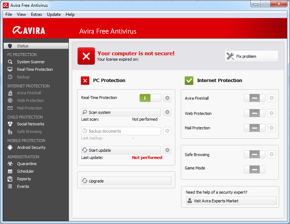Open Start update configuration gear
The width and height of the screenshot is (290, 224).
167,150
